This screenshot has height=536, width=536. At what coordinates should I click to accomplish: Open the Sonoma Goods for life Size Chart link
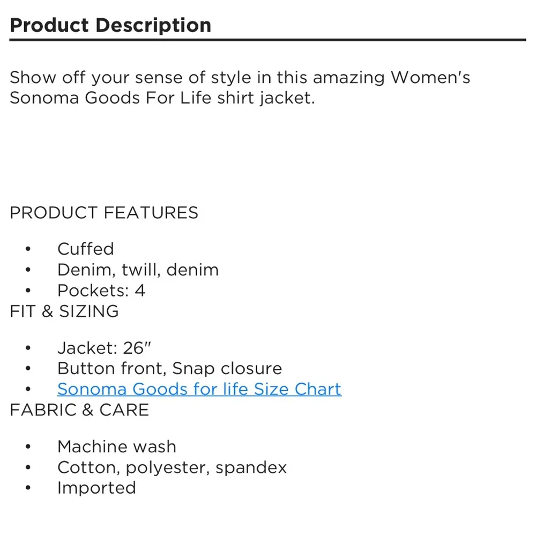coord(199,389)
